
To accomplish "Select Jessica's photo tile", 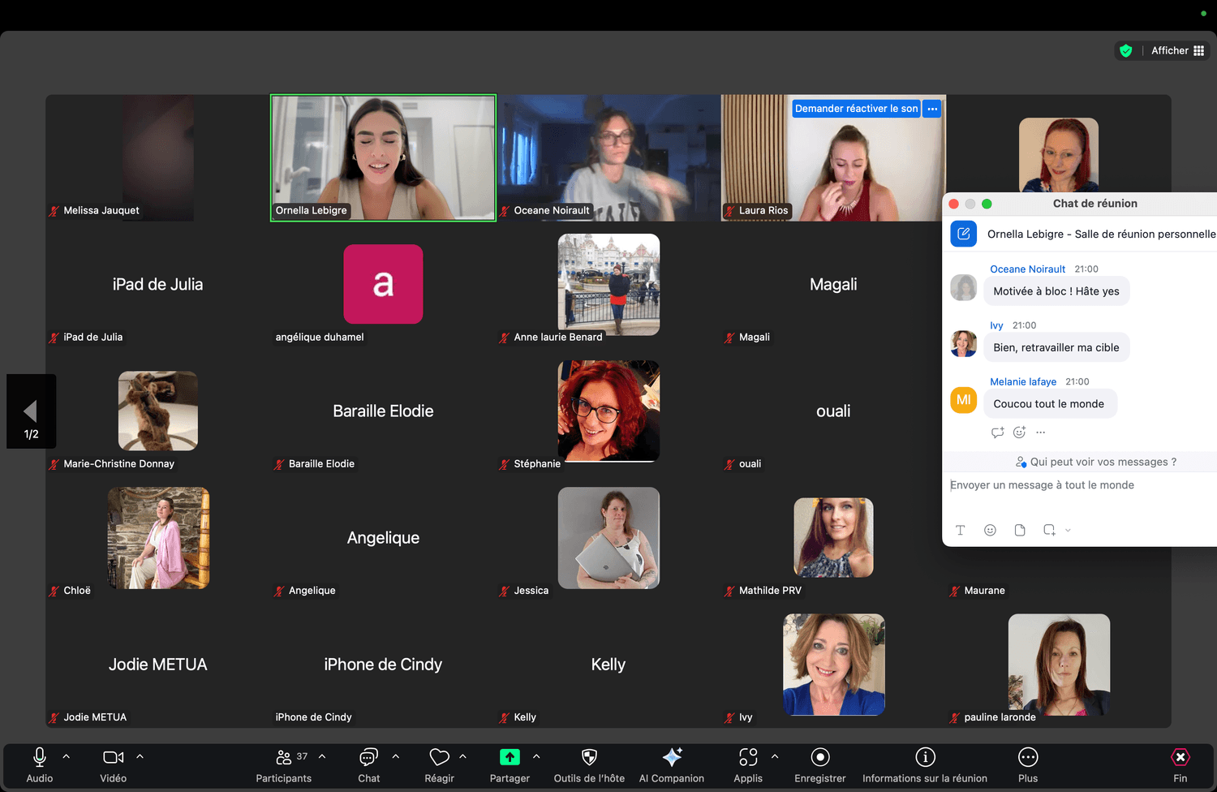I will coord(608,538).
